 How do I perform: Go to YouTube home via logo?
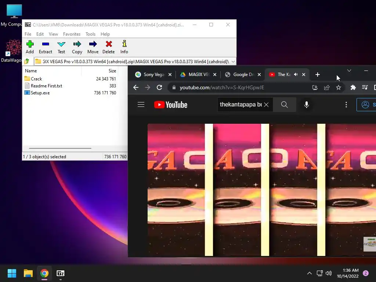[x=170, y=105]
